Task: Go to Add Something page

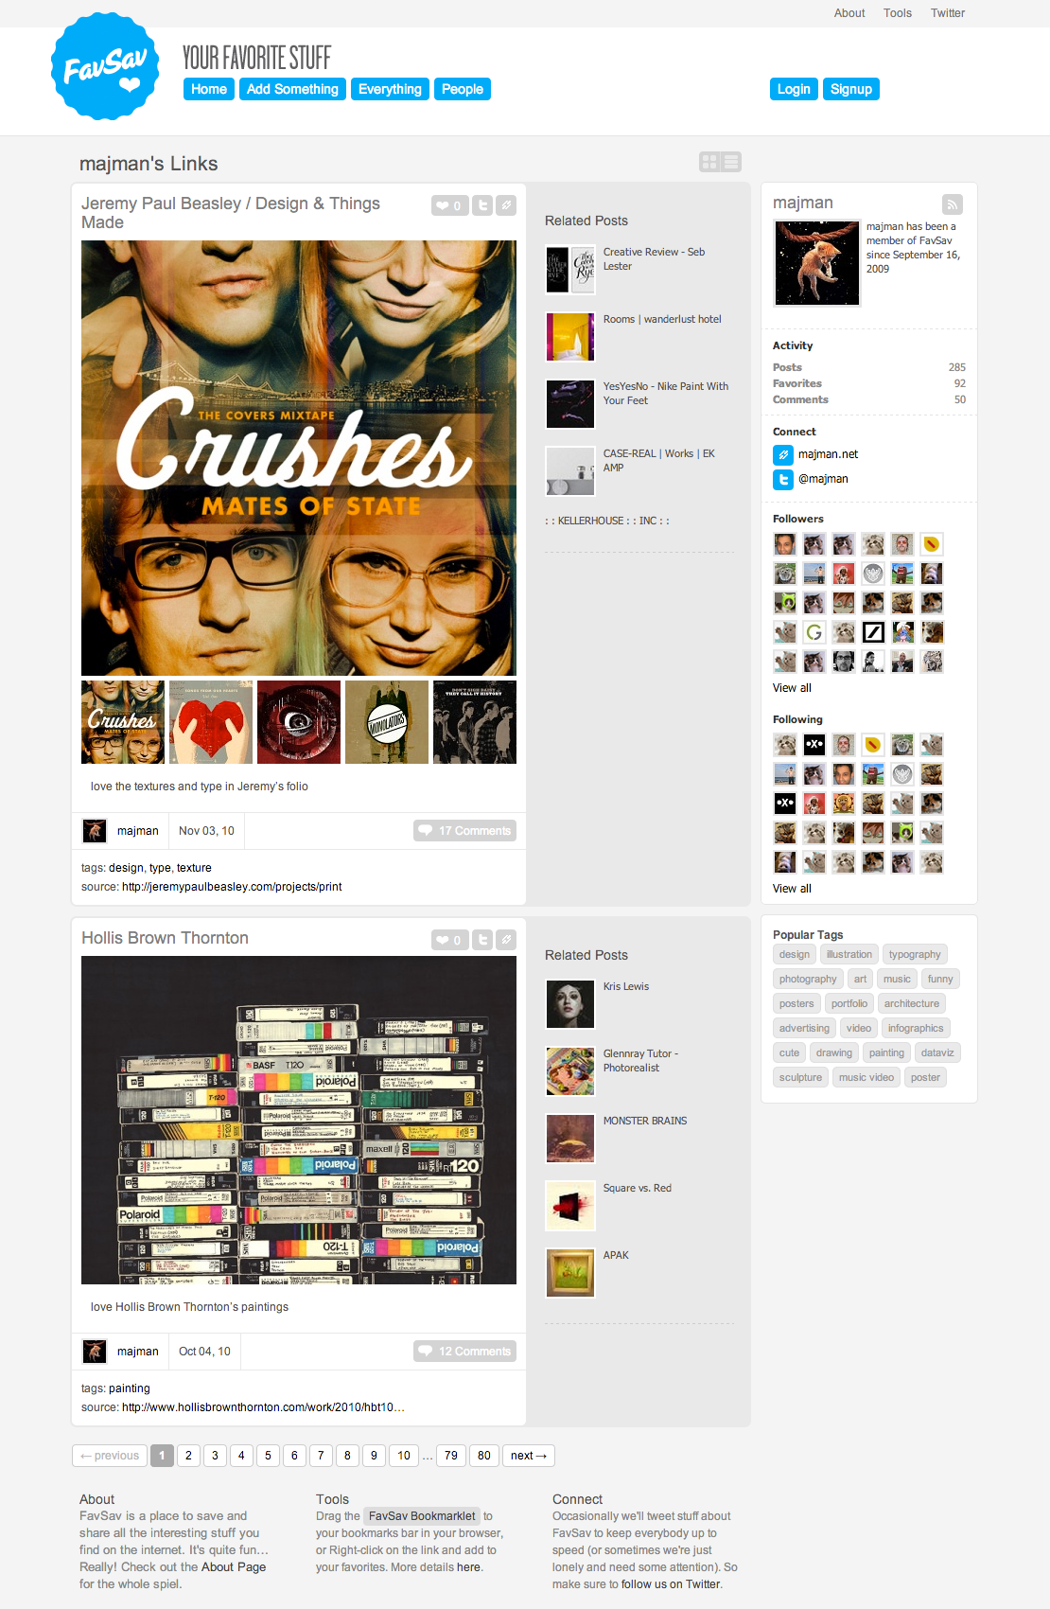Action: (x=292, y=89)
